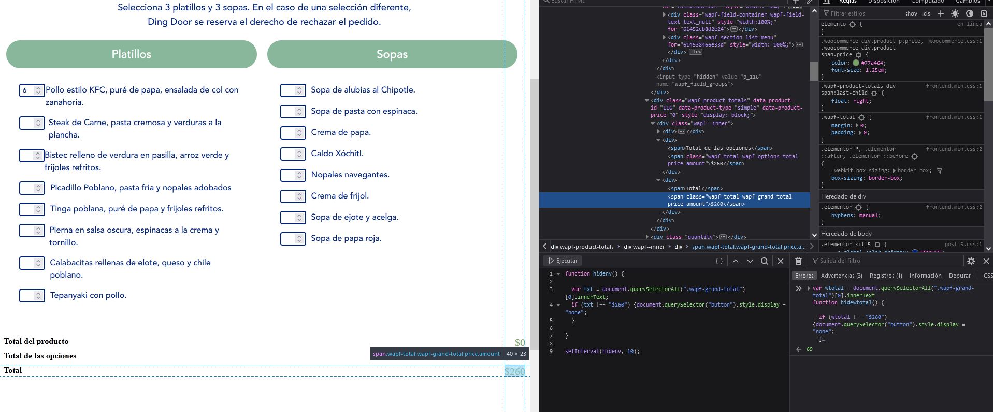The image size is (993, 412).
Task: Expand the margin shorthand in .wapf-total
Action: click(857, 126)
